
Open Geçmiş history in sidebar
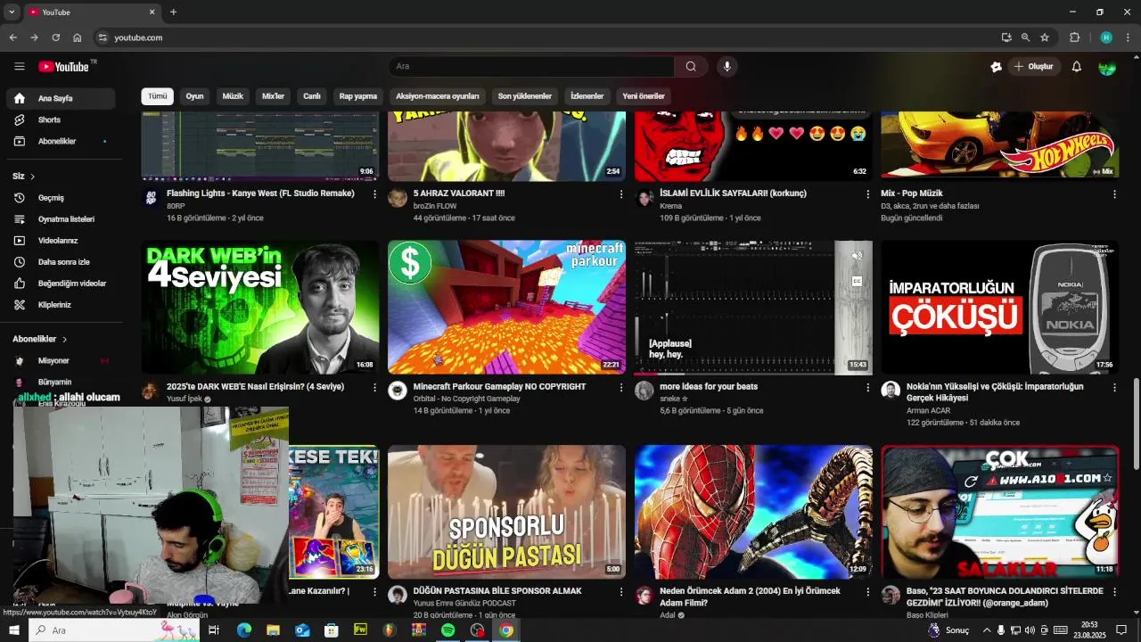click(61, 198)
